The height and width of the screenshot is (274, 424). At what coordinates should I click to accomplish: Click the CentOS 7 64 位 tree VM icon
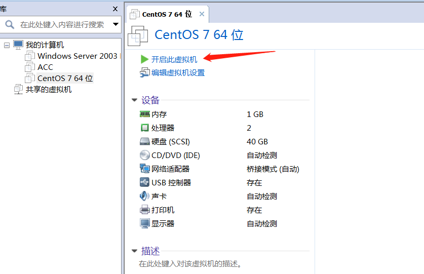click(30, 78)
